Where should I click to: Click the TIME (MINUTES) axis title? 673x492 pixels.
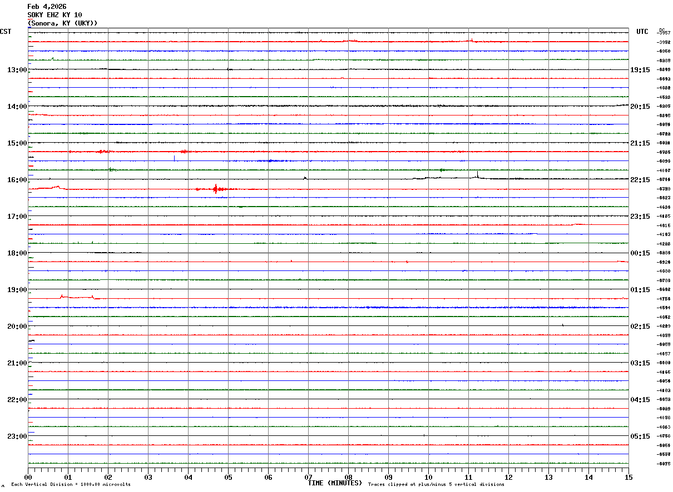click(335, 483)
